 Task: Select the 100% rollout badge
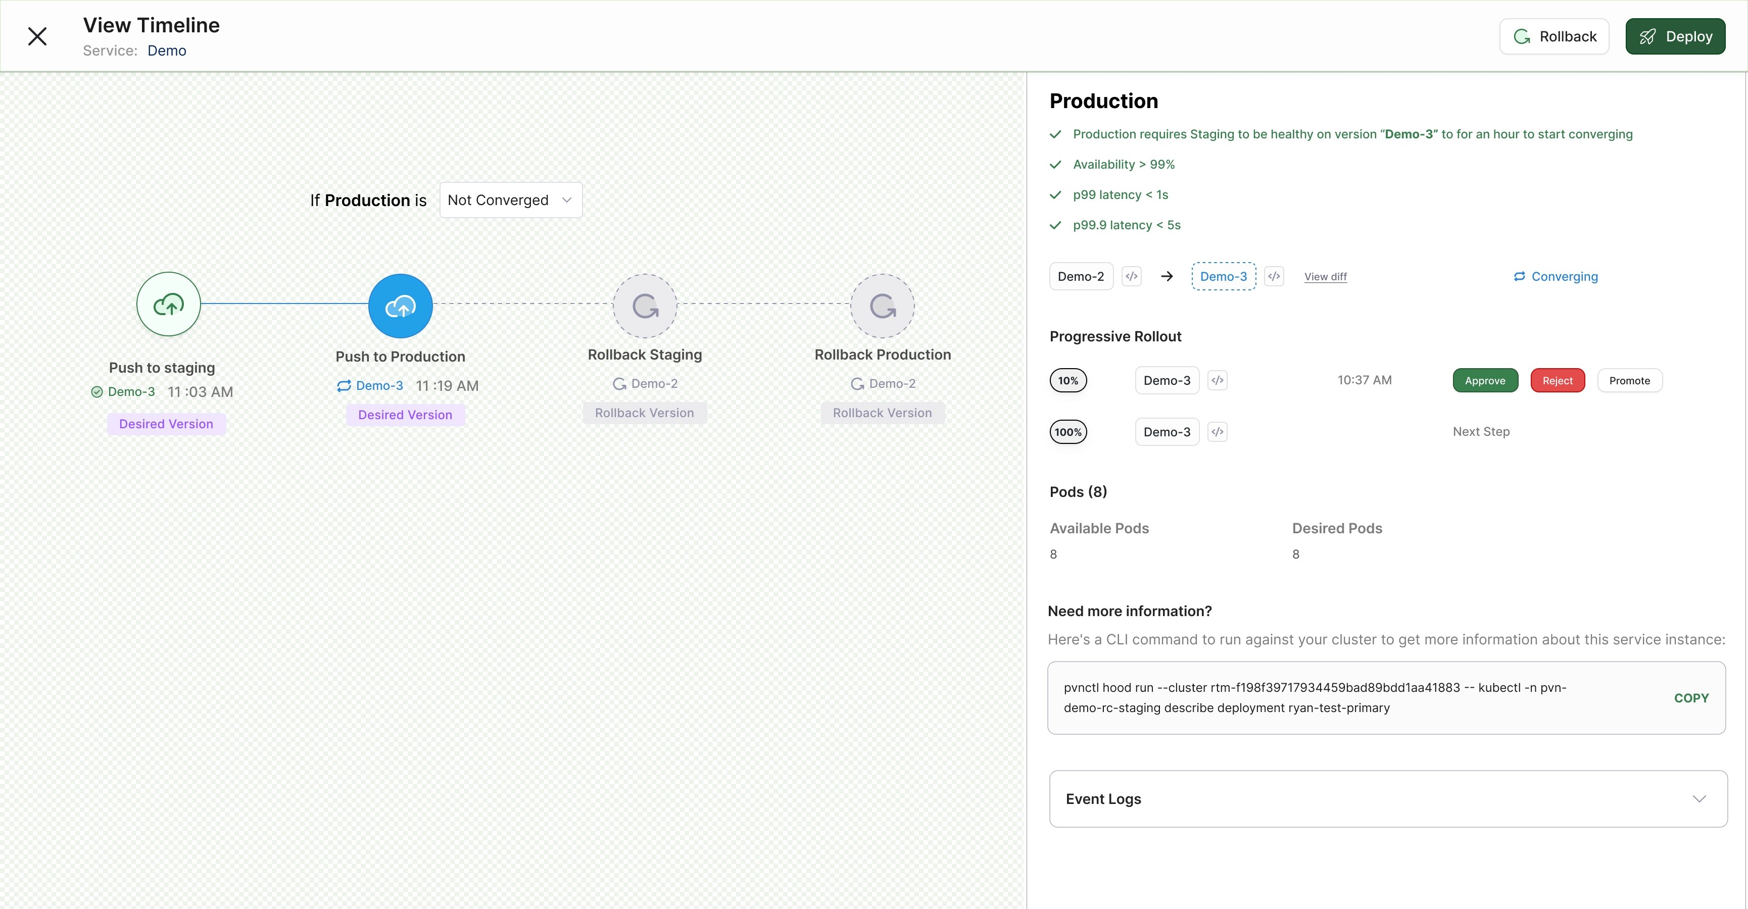(x=1068, y=432)
